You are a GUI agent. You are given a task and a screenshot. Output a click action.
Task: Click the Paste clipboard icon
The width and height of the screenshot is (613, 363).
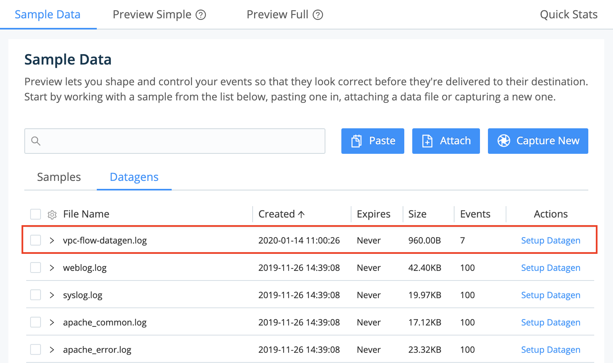(x=357, y=141)
